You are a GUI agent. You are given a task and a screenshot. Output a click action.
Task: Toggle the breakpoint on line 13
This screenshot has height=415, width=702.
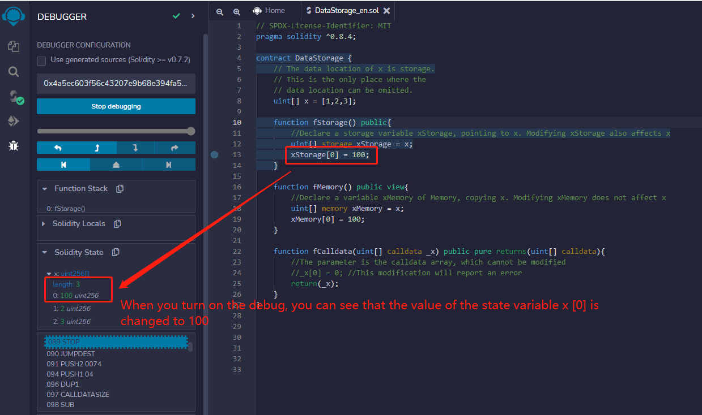pyautogui.click(x=214, y=155)
